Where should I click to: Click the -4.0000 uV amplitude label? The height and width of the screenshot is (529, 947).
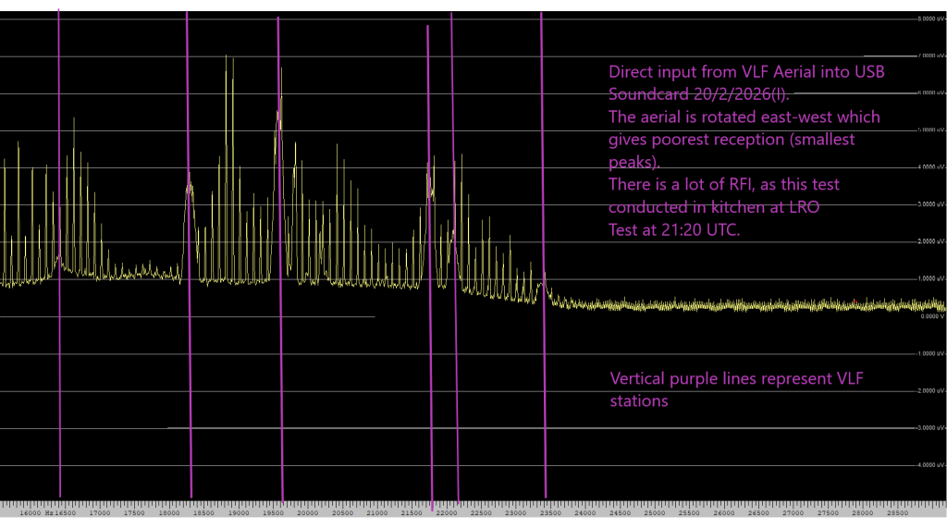(x=929, y=465)
